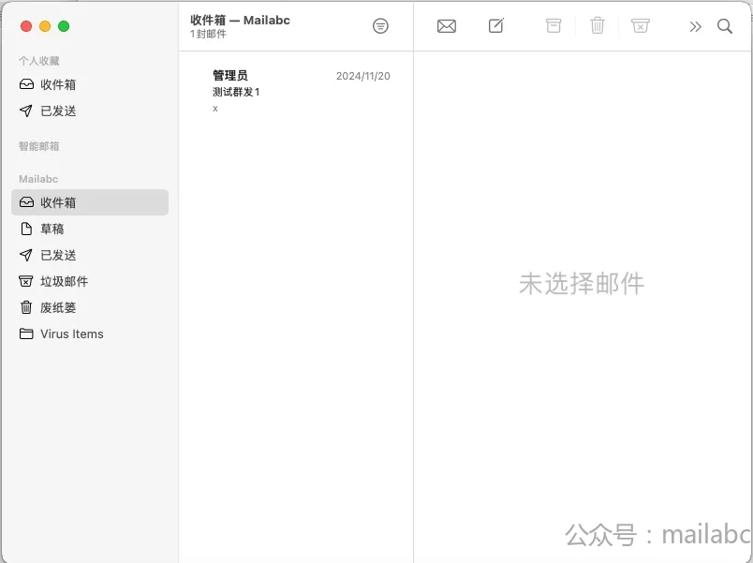
Task: Click the subject 测试群发1
Action: (x=236, y=92)
